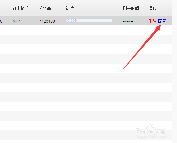Click the 0.00% progress bar
The width and height of the screenshot is (177, 143).
pyautogui.click(x=89, y=21)
